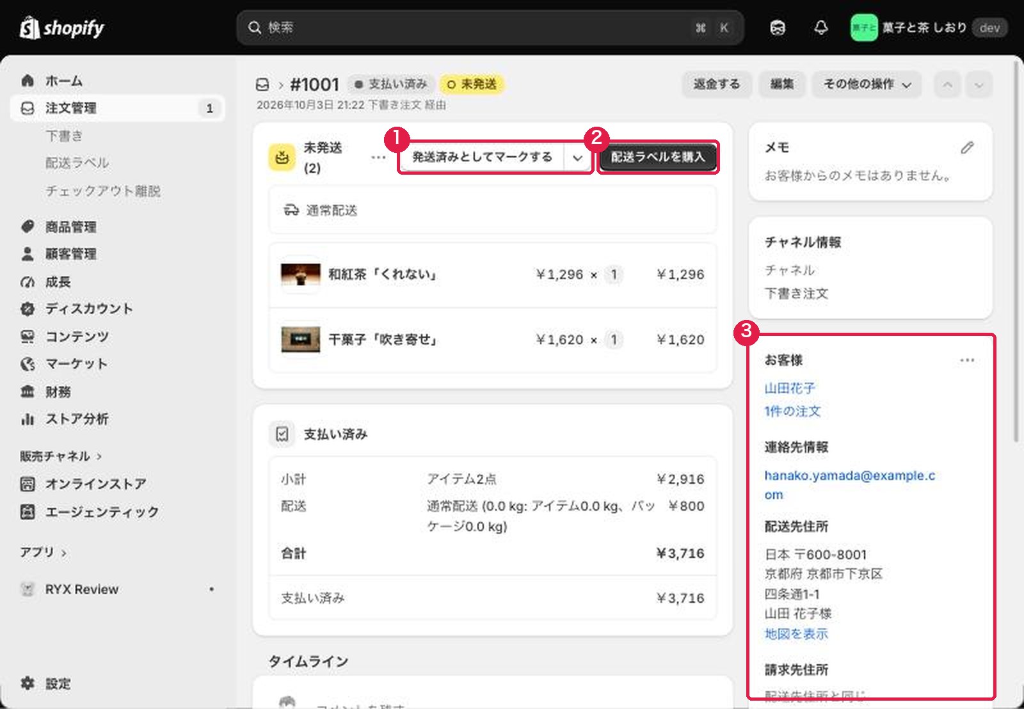This screenshot has width=1024, height=709.
Task: Click the 返金する button
Action: (716, 84)
